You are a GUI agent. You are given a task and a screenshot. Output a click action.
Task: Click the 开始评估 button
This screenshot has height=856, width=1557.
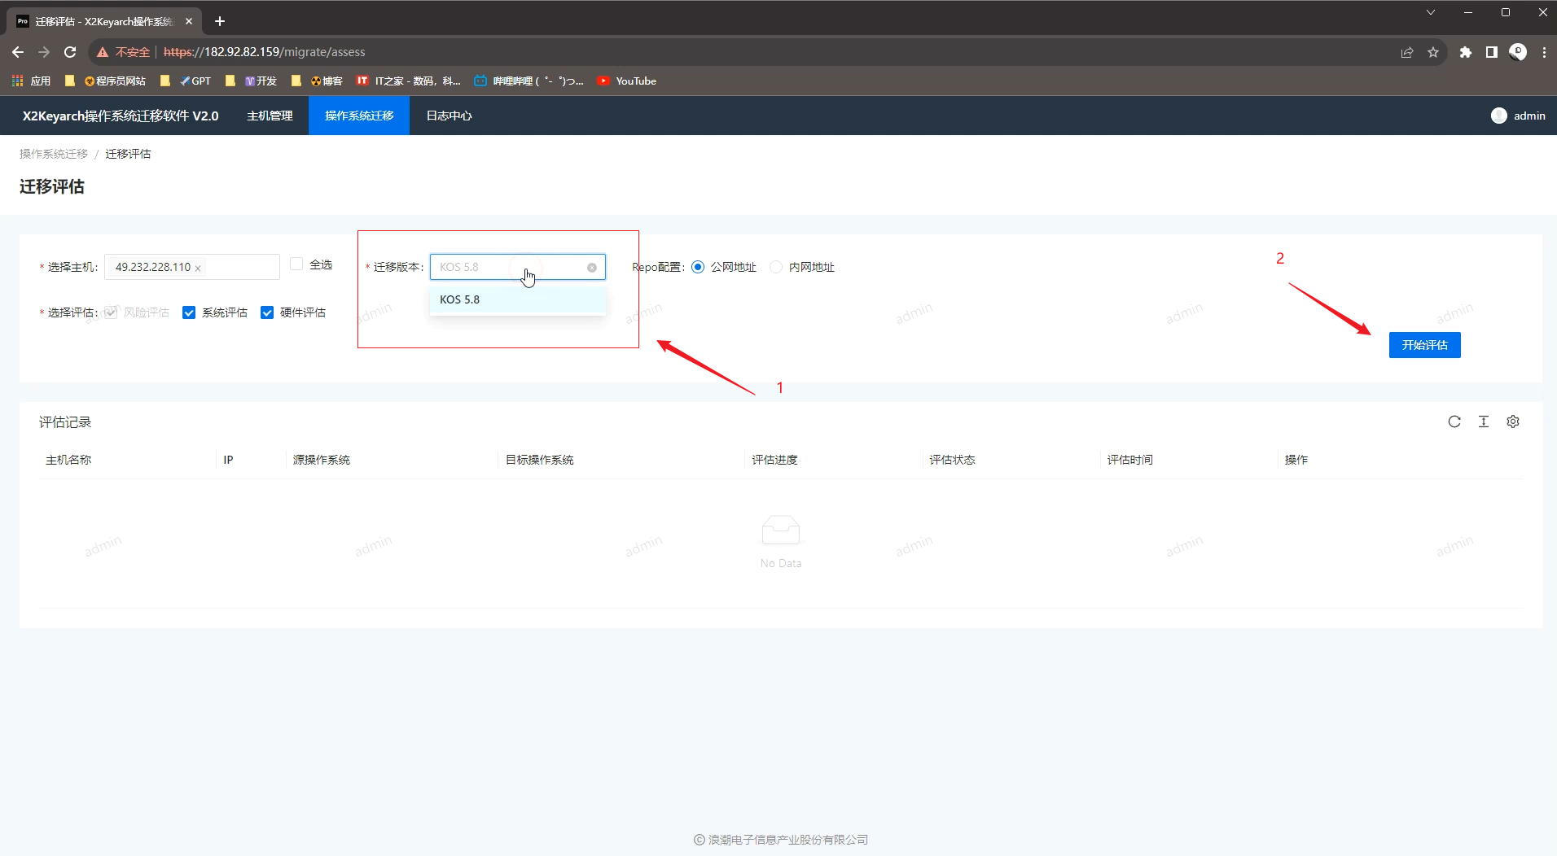tap(1425, 345)
